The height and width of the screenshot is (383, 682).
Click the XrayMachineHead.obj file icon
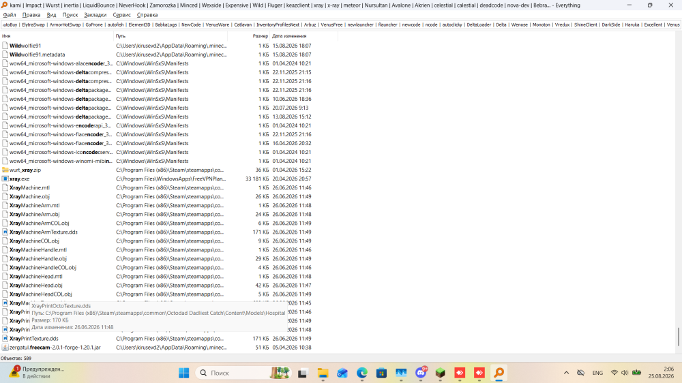tap(5, 285)
